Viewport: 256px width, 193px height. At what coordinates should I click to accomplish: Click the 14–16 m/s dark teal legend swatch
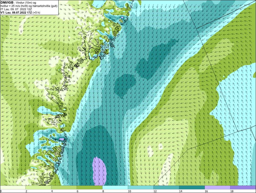pos(192,187)
